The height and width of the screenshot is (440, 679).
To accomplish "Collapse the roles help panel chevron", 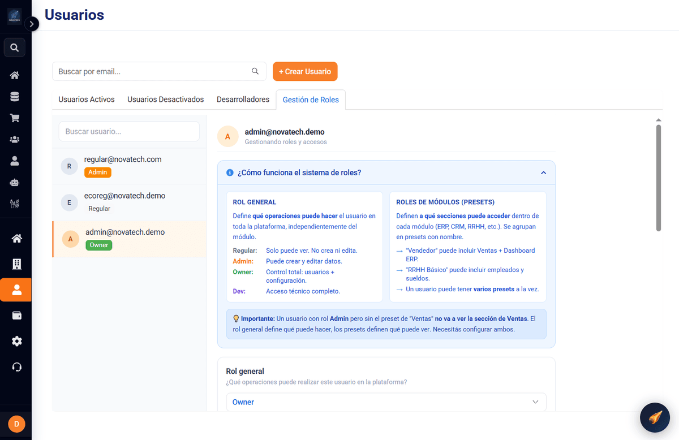I will coord(544,172).
